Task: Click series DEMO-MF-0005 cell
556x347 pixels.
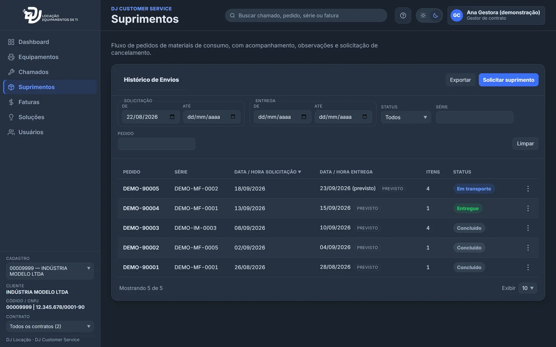Action: click(196, 248)
